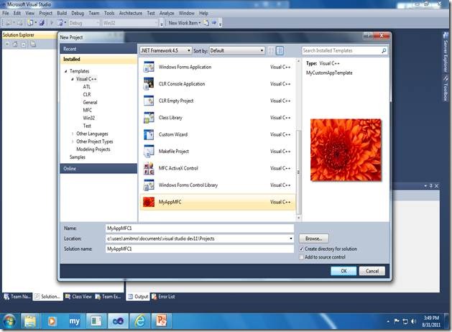452x332 pixels.
Task: Select the MFC tree item
Action: (88, 110)
